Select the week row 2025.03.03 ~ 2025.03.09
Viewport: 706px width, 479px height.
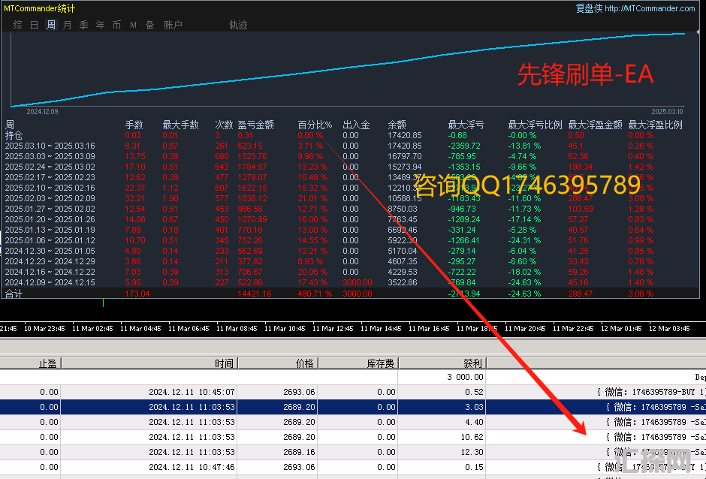(50, 155)
